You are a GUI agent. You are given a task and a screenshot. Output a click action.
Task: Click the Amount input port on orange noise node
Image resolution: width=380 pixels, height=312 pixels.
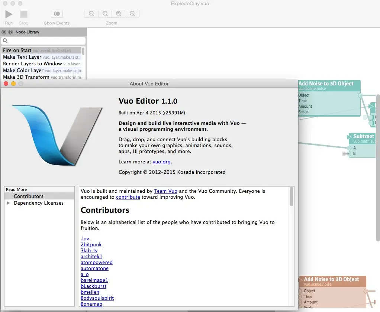click(x=300, y=302)
